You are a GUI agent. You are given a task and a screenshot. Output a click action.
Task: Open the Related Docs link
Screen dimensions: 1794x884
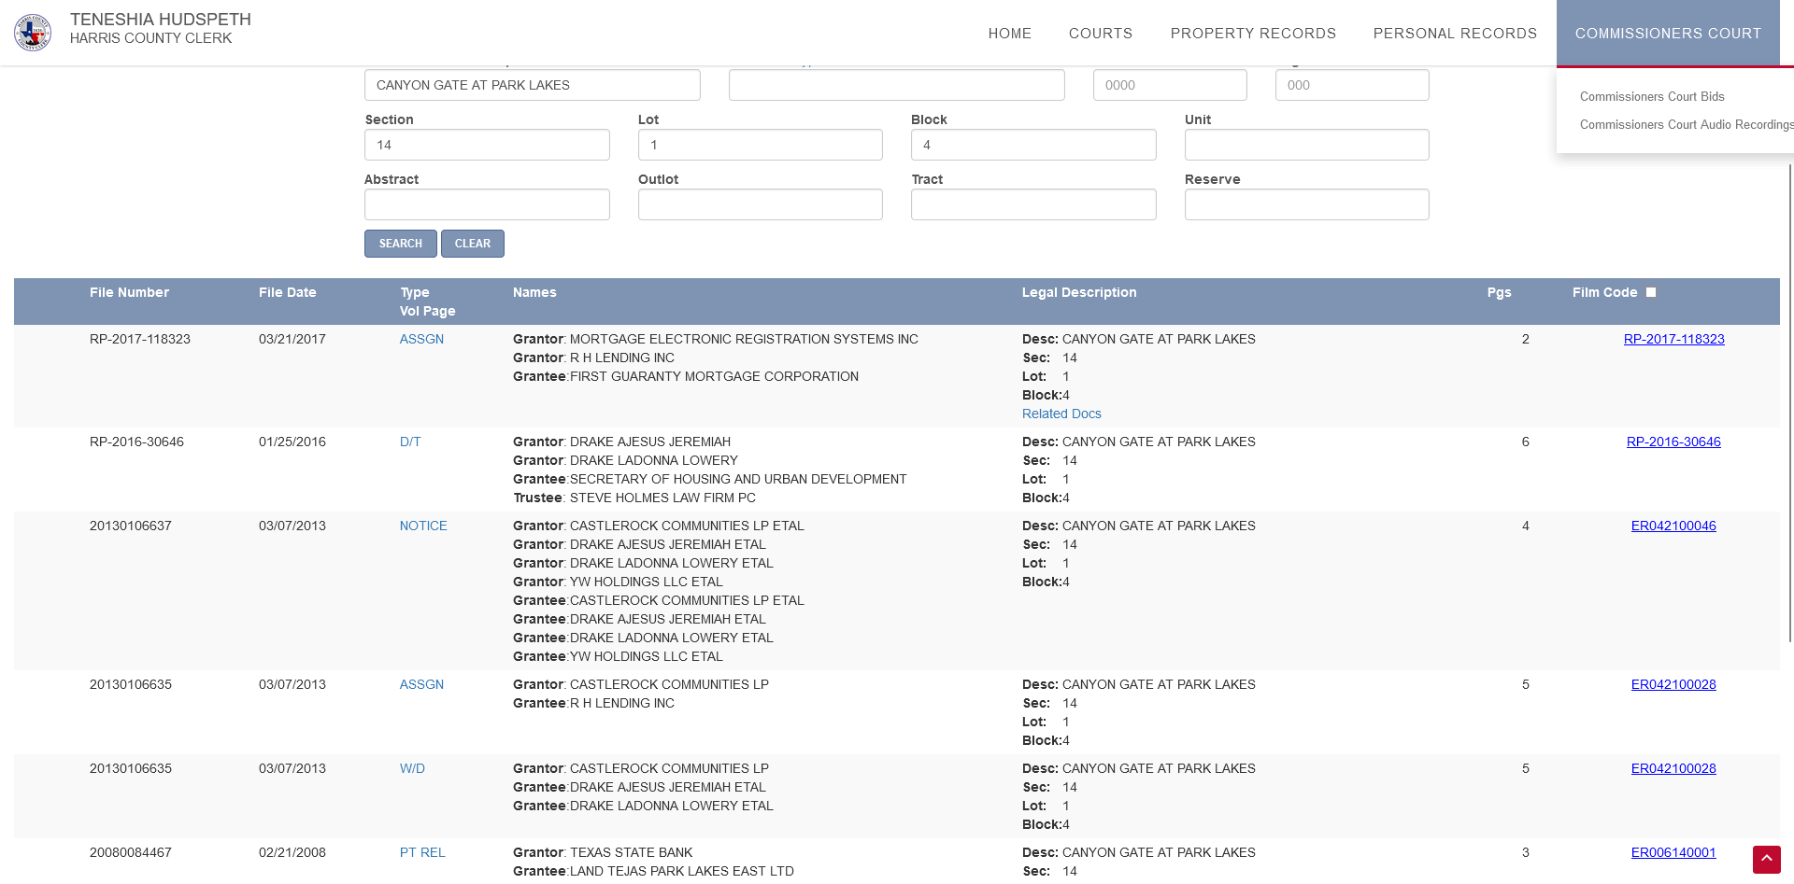point(1061,414)
